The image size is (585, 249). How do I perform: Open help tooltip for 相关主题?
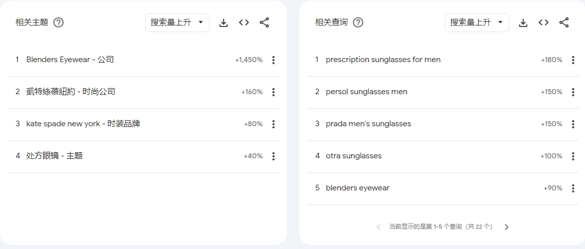pyautogui.click(x=59, y=23)
